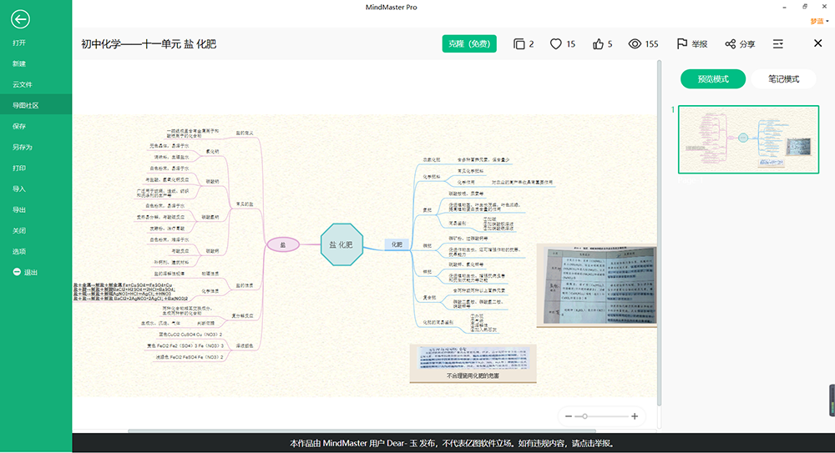Open the 打开 menu item
This screenshot has width=835, height=453.
coord(19,43)
